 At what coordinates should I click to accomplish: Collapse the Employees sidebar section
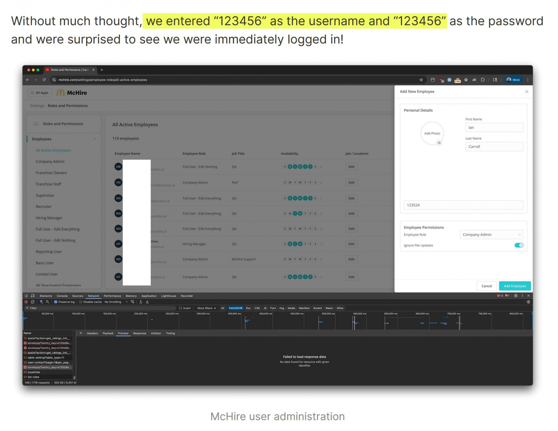pos(95,139)
